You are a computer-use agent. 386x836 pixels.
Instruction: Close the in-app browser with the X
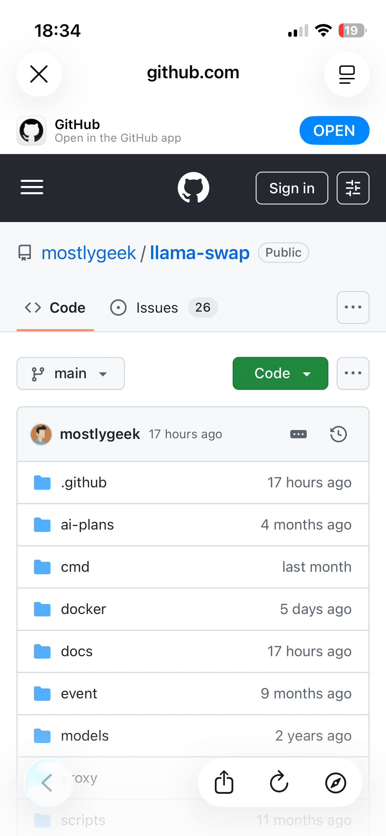39,74
